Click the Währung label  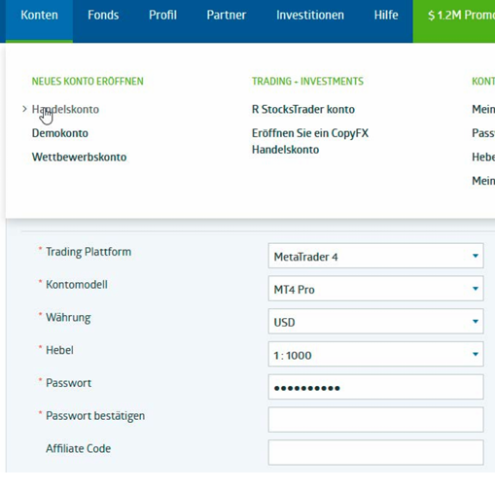(68, 318)
